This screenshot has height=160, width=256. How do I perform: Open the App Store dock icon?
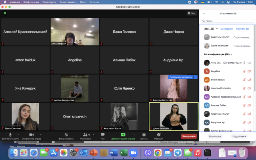tap(54, 153)
